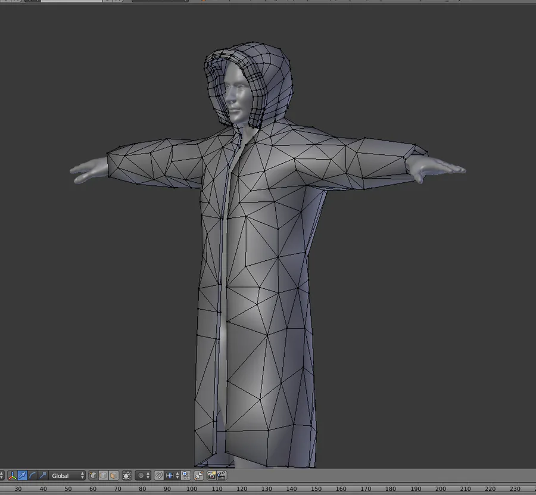Viewport: 536px width, 495px height.
Task: Click timeline at frame 100
Action: 192,489
